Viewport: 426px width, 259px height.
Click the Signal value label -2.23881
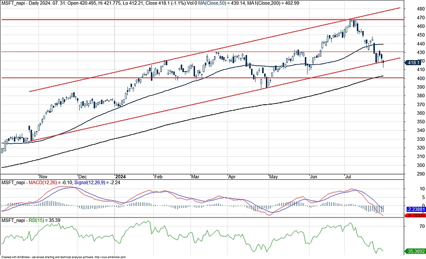415,209
